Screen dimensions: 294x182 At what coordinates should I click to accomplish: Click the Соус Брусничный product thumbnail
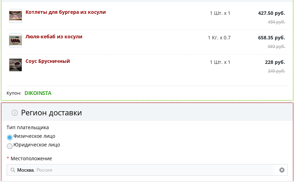pos(16,65)
